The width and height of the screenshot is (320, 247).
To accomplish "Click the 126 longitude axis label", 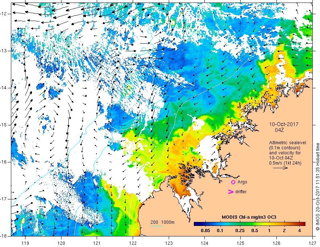I will (x=276, y=243).
